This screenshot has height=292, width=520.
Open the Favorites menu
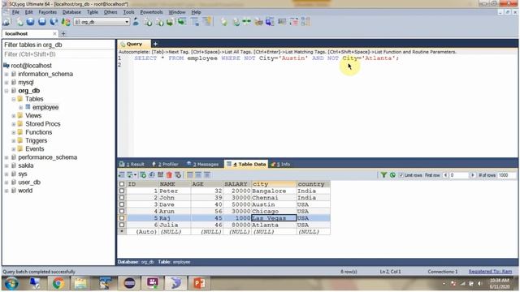(x=47, y=12)
